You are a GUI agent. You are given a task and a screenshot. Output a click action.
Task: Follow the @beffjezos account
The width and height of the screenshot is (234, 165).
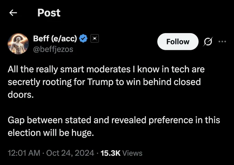click(178, 42)
